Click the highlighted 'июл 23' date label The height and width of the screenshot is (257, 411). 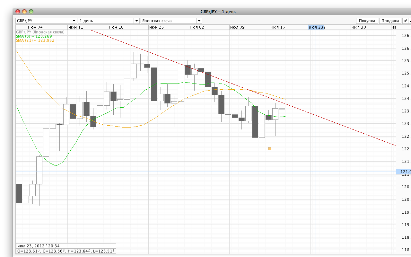(316, 27)
